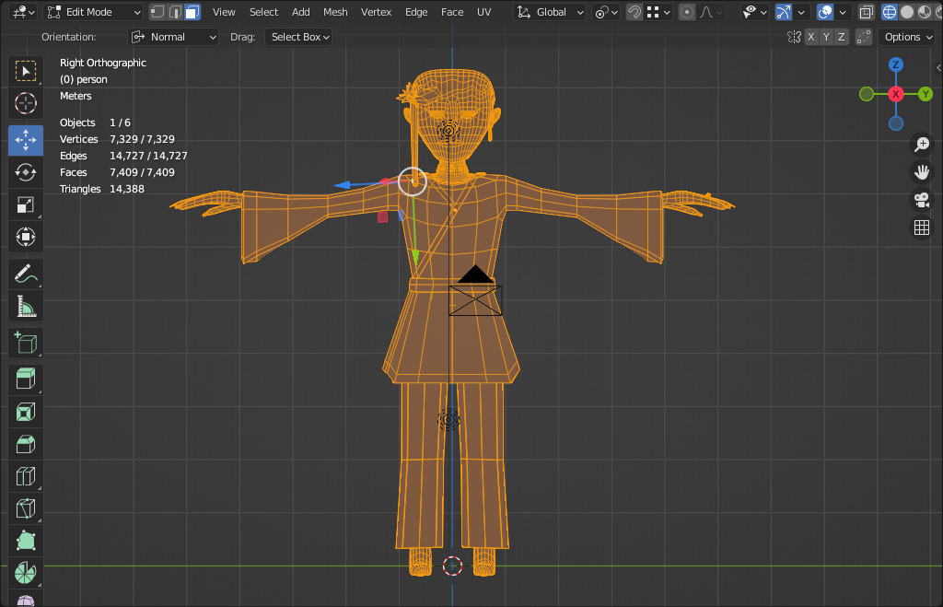Select the Bevel tool

coord(25,445)
